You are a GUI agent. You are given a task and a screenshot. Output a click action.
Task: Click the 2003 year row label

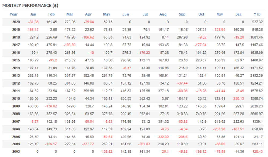pos(16,152)
